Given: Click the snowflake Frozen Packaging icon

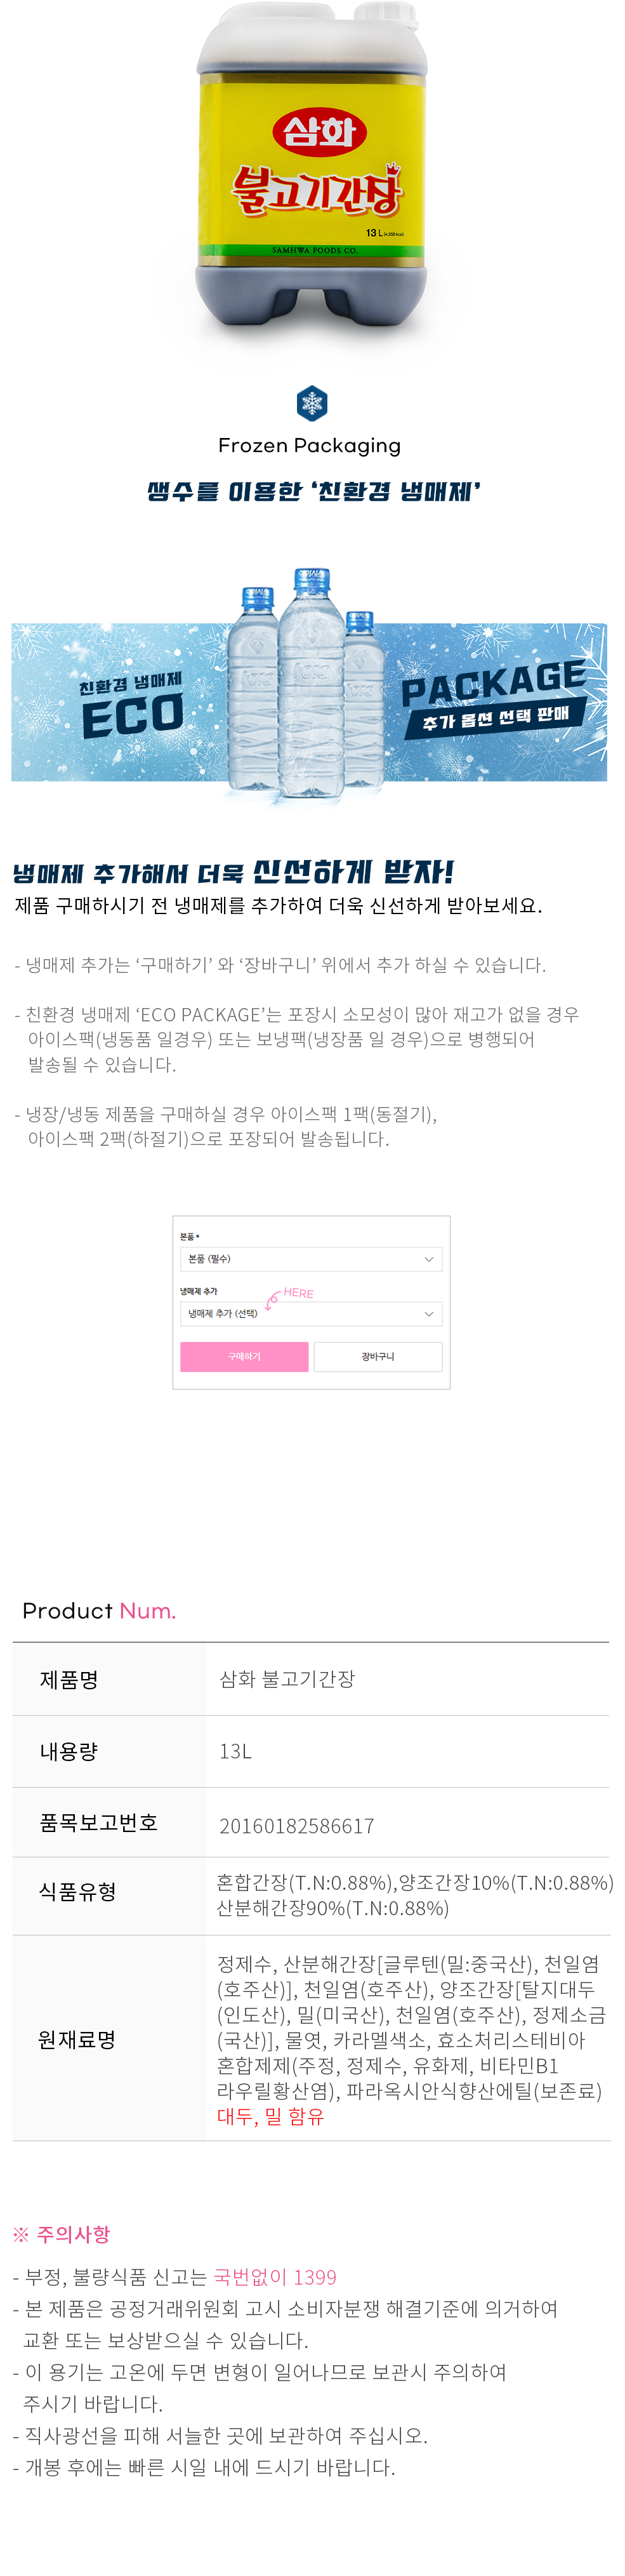Looking at the screenshot, I should [x=312, y=403].
